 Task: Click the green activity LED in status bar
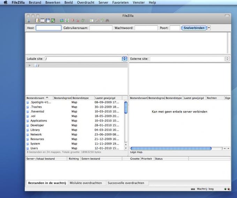tap(225, 189)
